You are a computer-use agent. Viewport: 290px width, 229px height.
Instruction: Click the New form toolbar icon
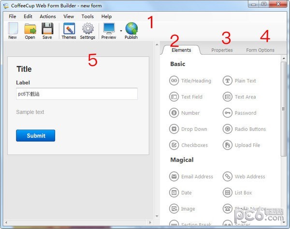[13, 31]
